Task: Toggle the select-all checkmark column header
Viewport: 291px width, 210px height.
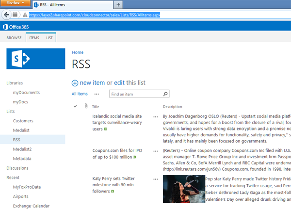Action: point(75,107)
